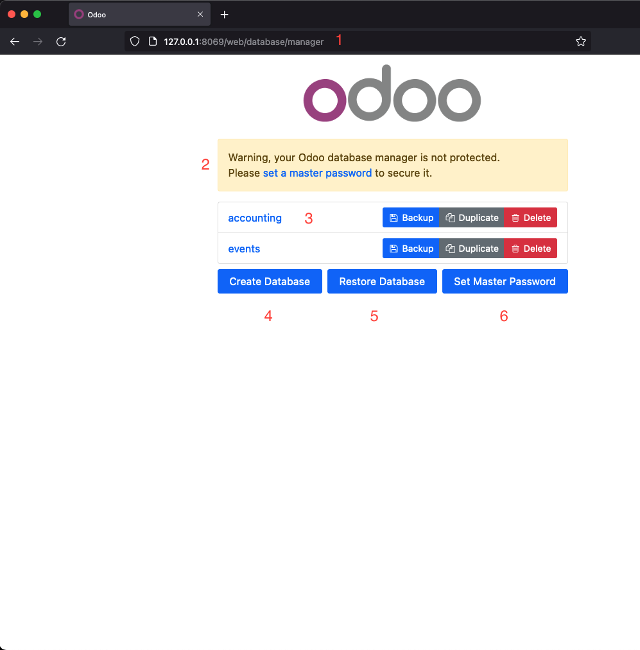Delete the events database
Screen dimensions: 640x650
531,249
